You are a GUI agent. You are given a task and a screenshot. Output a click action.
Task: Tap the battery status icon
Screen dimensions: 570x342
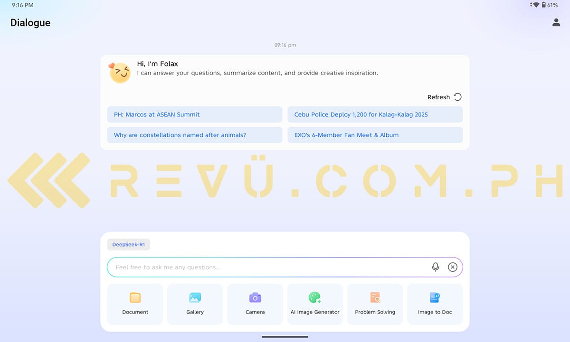543,5
